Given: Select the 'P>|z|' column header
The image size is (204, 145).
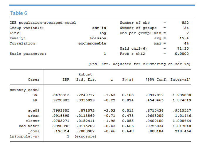Looking at the screenshot, I should pos(128,80).
